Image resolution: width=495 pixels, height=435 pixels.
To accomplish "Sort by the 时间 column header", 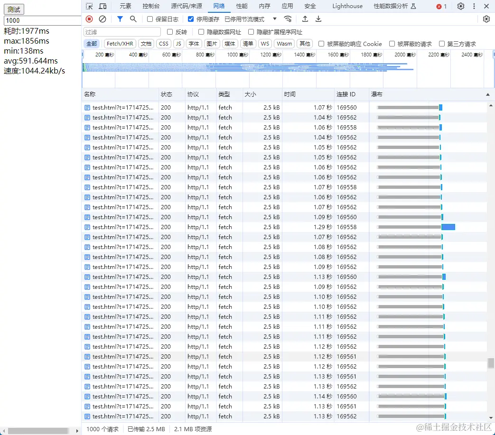I will point(308,94).
